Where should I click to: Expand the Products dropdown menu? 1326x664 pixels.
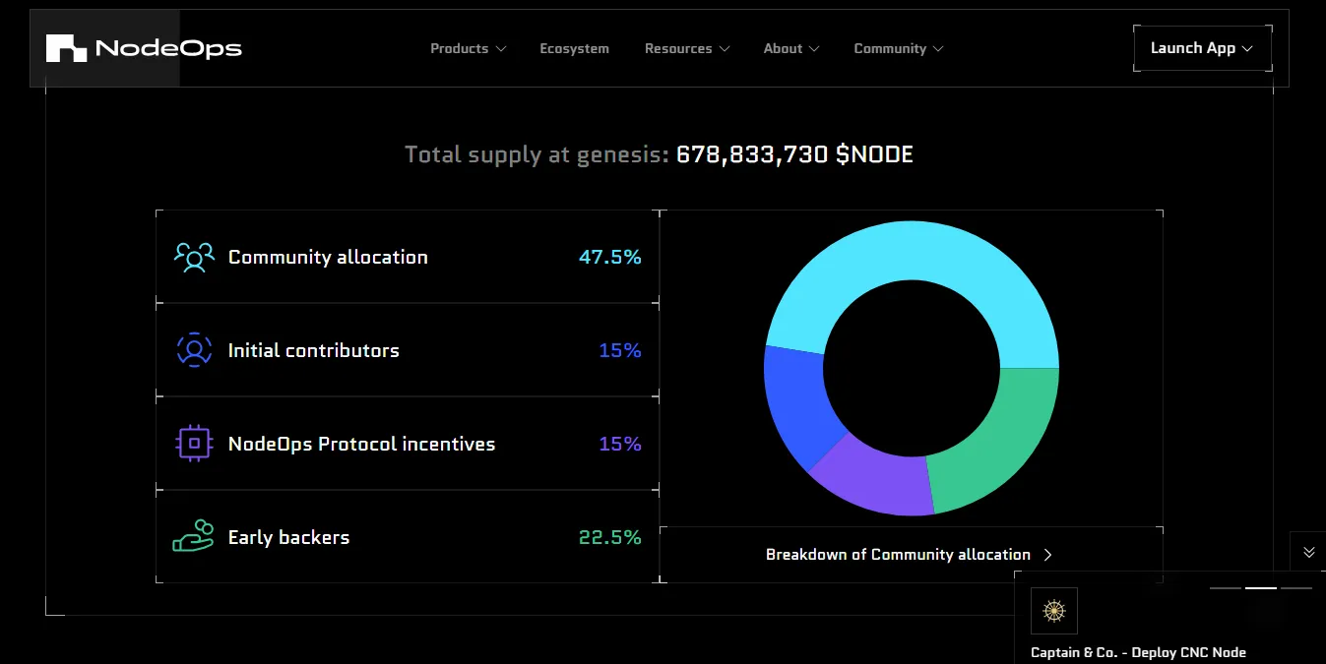[x=468, y=48]
